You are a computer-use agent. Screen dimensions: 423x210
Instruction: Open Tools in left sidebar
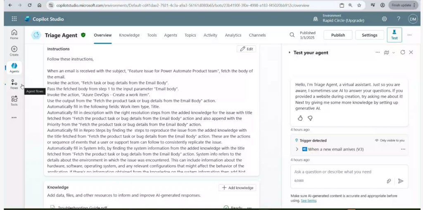pos(14,101)
